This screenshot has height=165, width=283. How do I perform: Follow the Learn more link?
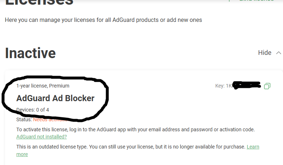253,147
